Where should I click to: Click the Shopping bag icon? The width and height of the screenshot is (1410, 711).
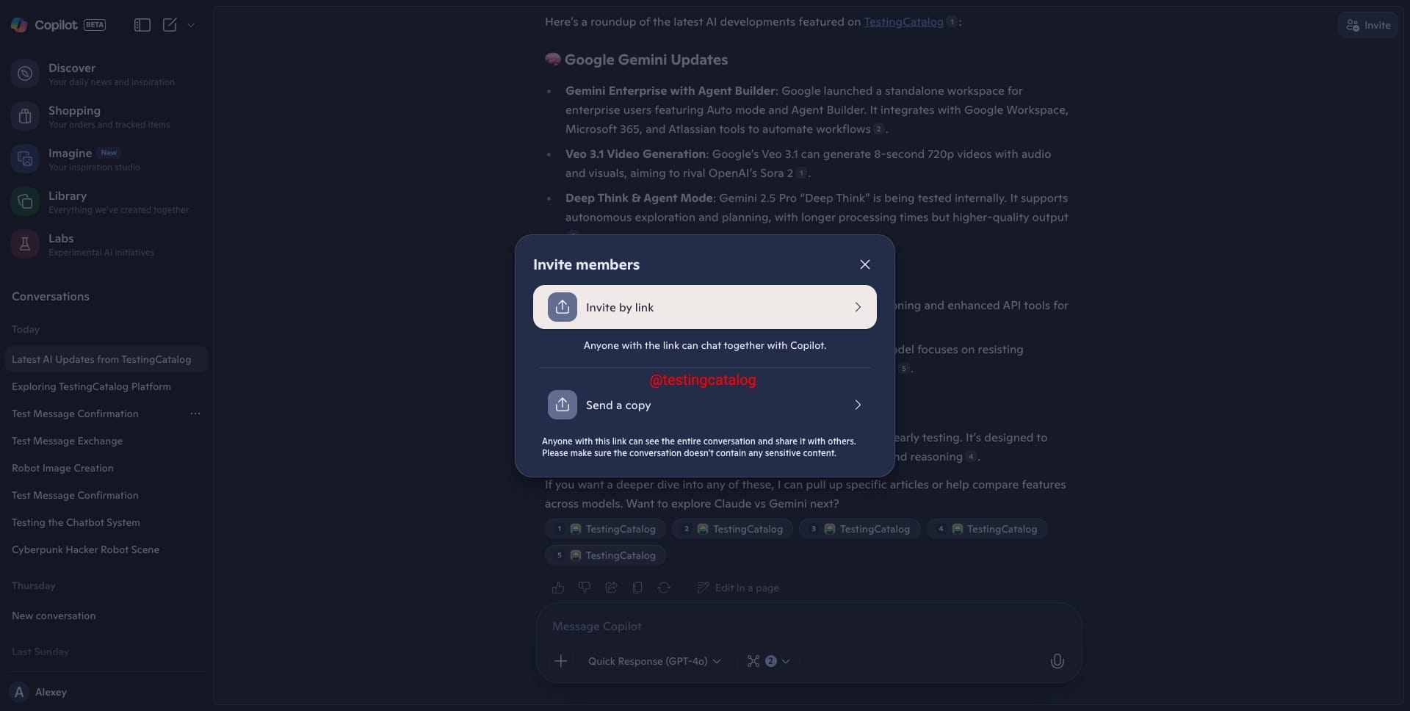tap(25, 116)
